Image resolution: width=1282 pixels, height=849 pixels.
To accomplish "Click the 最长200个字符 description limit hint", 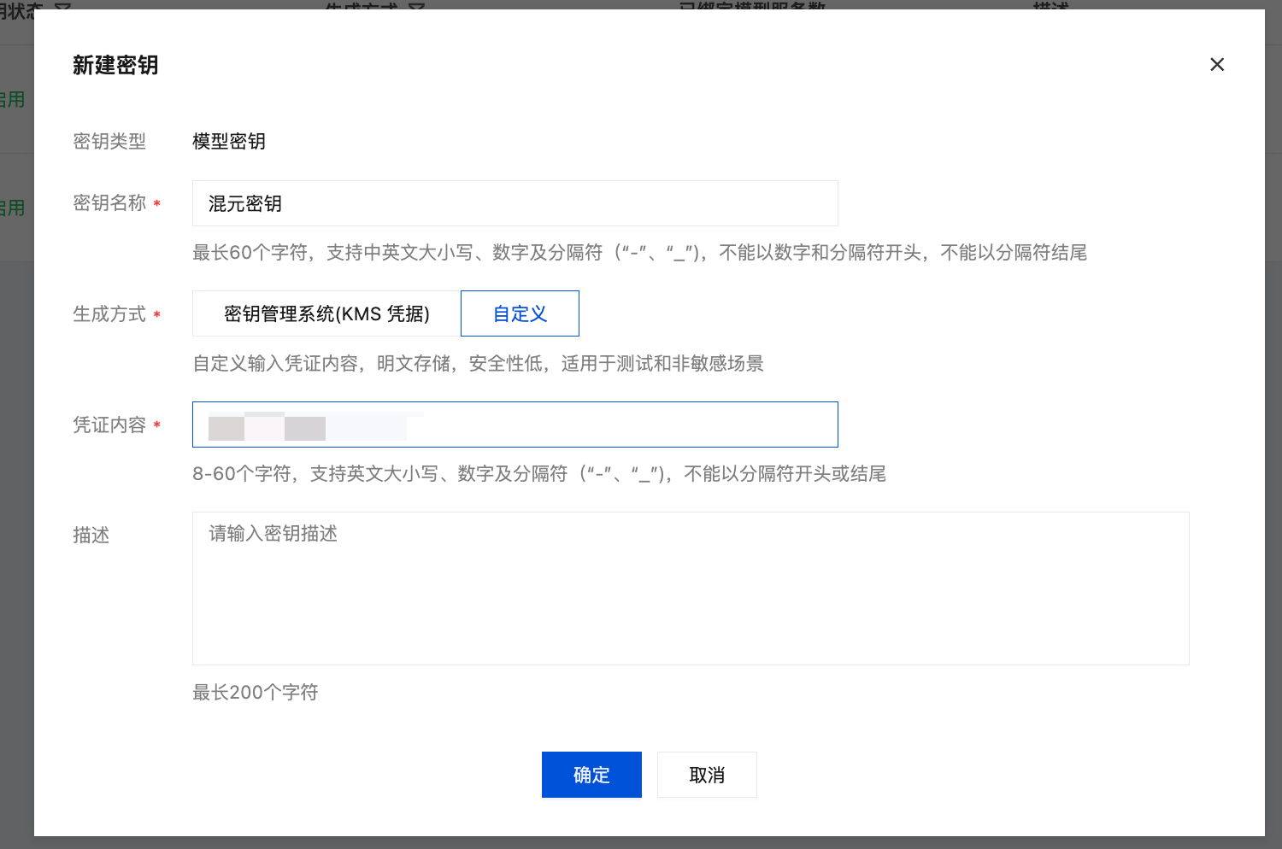I will click(255, 693).
